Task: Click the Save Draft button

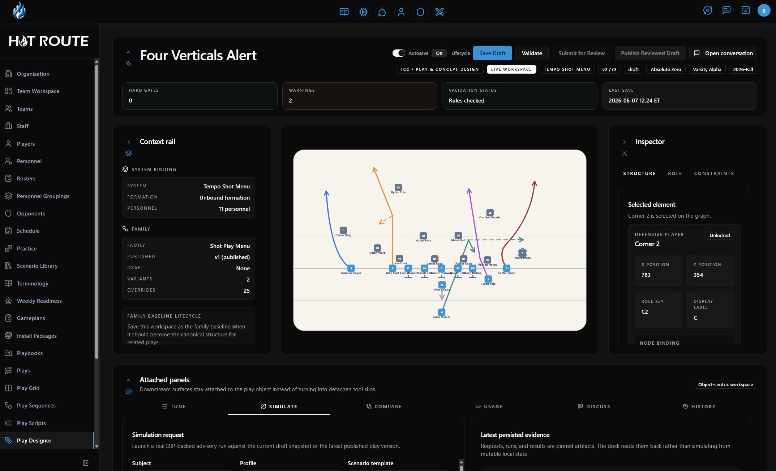Action: pos(492,53)
